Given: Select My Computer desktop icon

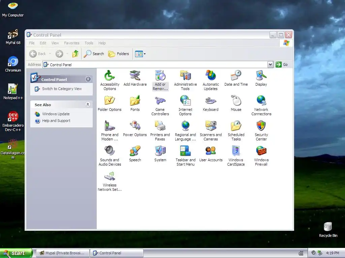Looking at the screenshot, I should (x=13, y=9).
